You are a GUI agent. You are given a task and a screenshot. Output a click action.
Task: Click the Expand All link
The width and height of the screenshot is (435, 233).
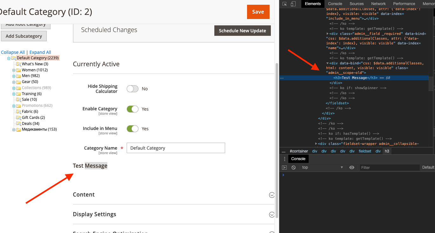click(40, 52)
